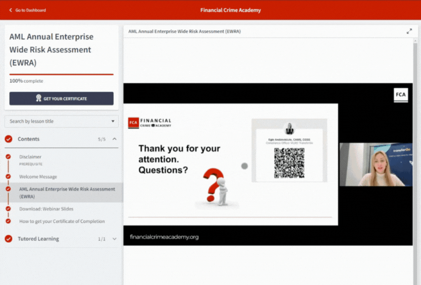The height and width of the screenshot is (285, 421).
Task: Click the certificate ribbon icon on button
Action: pos(39,98)
